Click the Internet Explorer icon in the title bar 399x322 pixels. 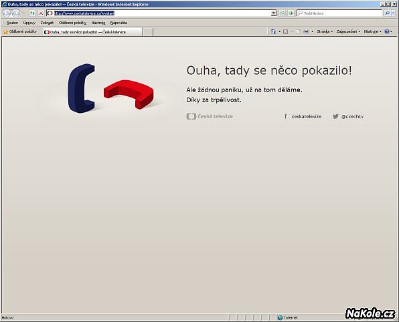[x=4, y=4]
